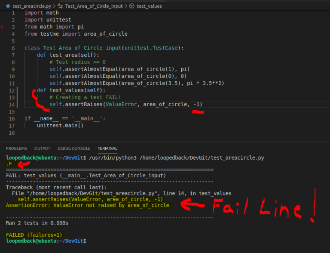
Task: Select the TERMINAL tab
Action: coord(107,148)
